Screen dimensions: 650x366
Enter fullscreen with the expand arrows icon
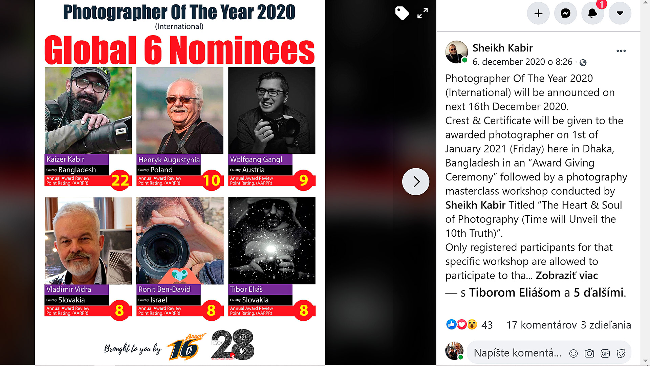click(422, 14)
